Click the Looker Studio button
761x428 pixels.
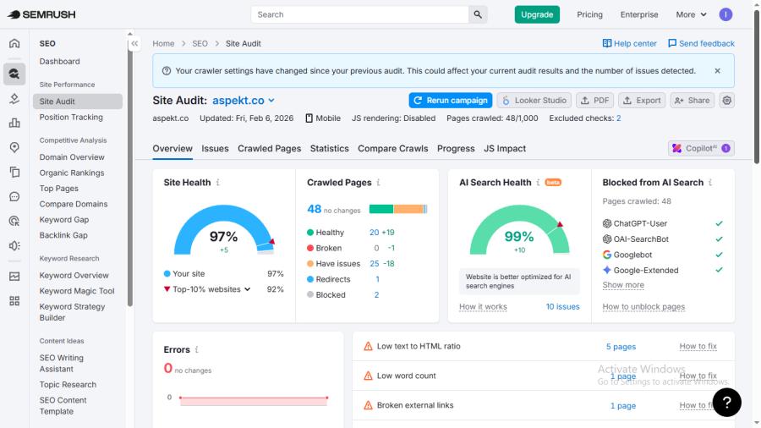click(534, 101)
